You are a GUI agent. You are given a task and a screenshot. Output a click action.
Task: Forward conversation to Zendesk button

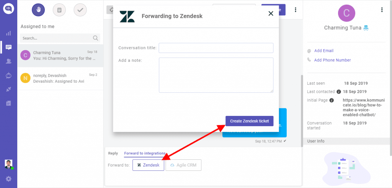(x=148, y=165)
